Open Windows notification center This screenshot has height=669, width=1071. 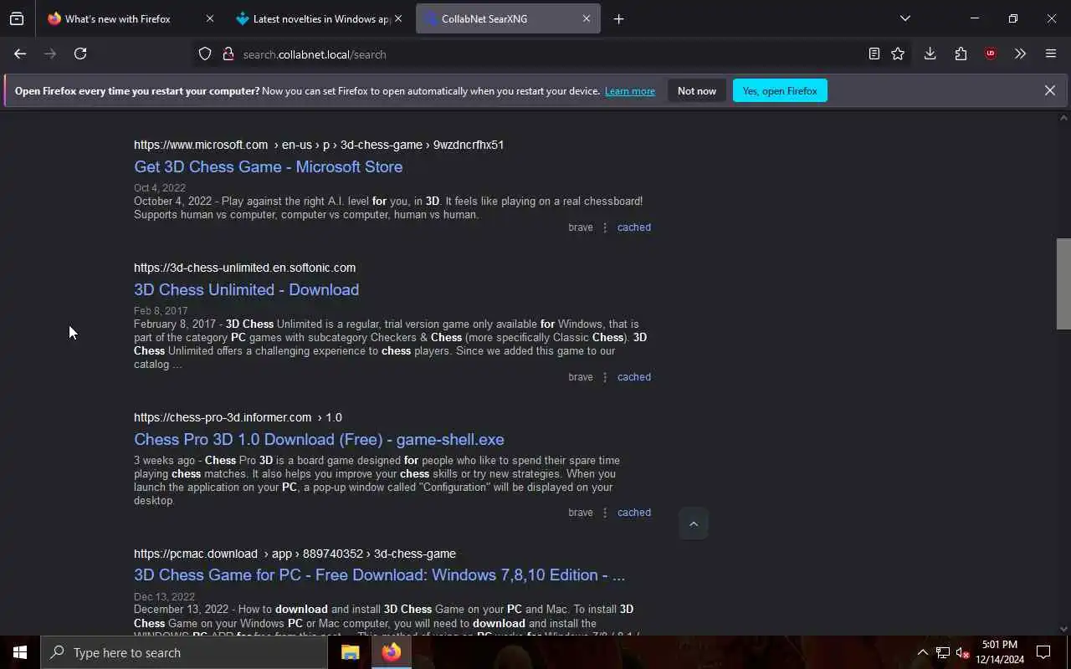tap(1043, 652)
